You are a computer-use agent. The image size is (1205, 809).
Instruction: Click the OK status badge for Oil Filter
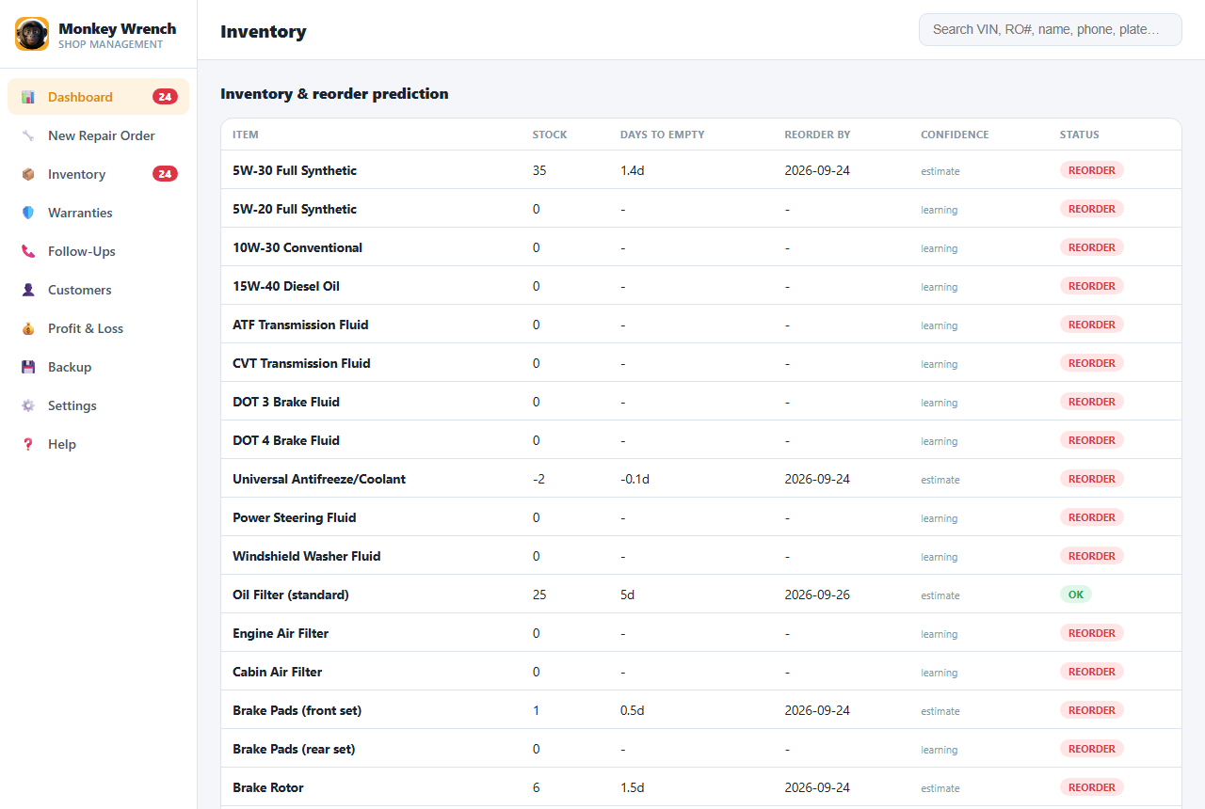(1076, 595)
